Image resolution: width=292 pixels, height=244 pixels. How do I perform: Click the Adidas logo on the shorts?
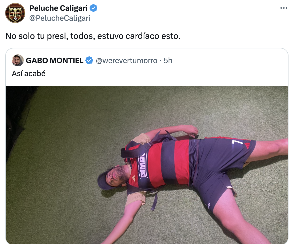pyautogui.click(x=247, y=145)
